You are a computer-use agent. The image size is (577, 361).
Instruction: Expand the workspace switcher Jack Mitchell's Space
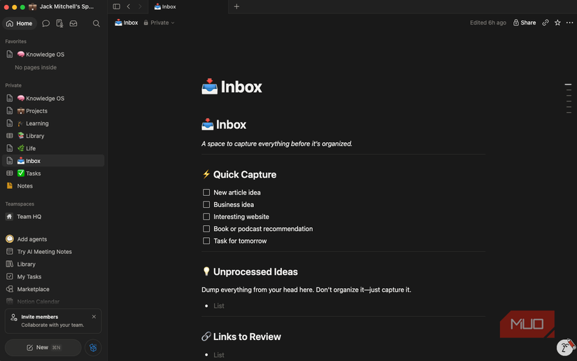[62, 6]
